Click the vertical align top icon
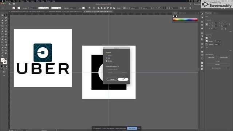The image size is (233, 131). point(108,8)
